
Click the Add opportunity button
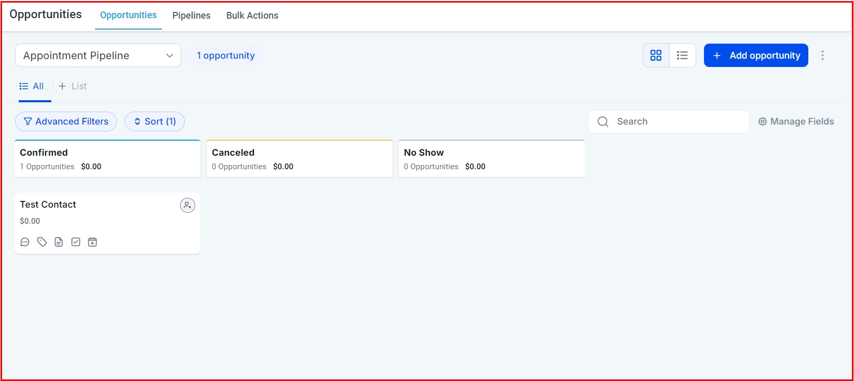click(x=756, y=56)
